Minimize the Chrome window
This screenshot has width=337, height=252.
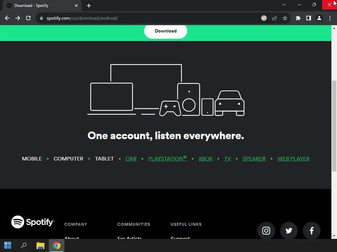pos(299,5)
